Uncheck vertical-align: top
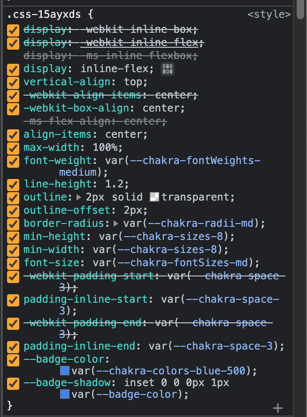Viewport: 307px width, 417px height. point(13,82)
